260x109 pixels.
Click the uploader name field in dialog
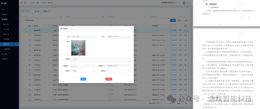click(83, 37)
